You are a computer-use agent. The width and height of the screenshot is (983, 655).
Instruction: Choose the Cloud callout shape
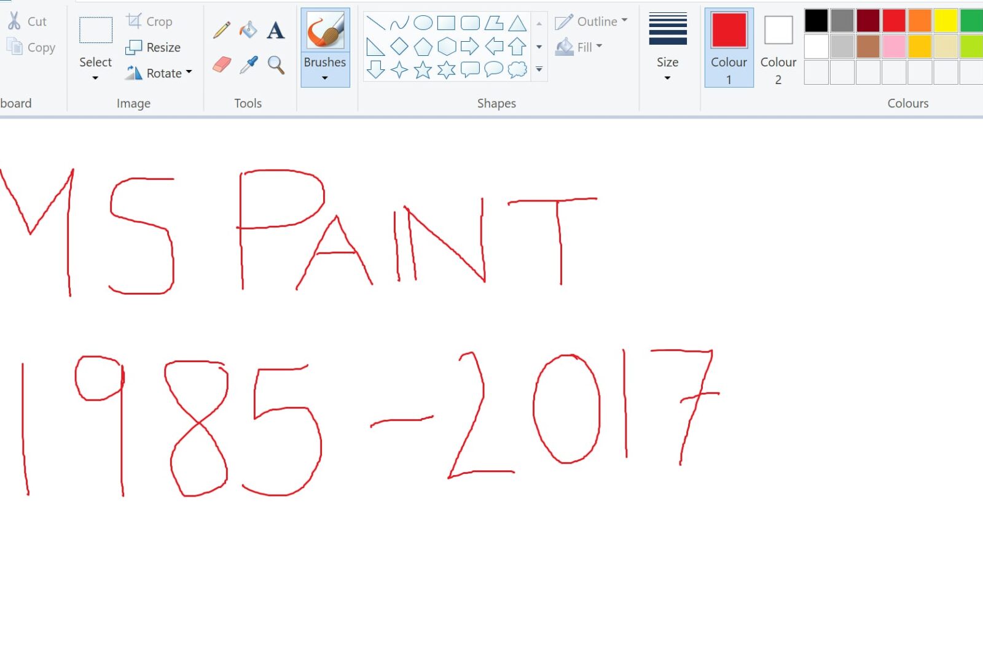coord(517,70)
